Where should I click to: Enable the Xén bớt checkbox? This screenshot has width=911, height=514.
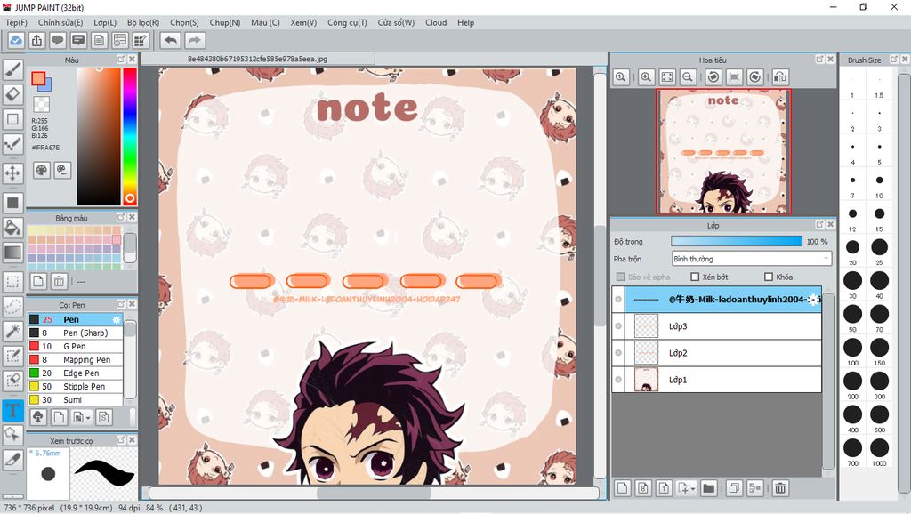[695, 277]
